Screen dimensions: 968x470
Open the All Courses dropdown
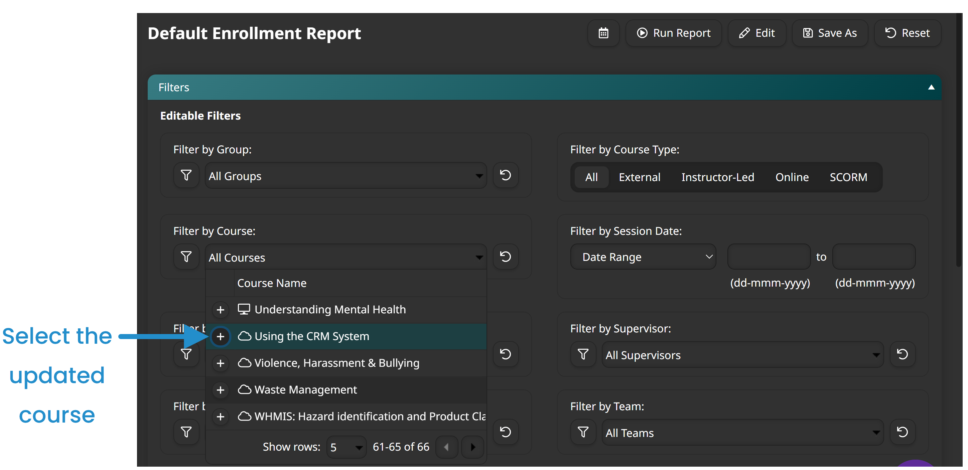point(346,257)
